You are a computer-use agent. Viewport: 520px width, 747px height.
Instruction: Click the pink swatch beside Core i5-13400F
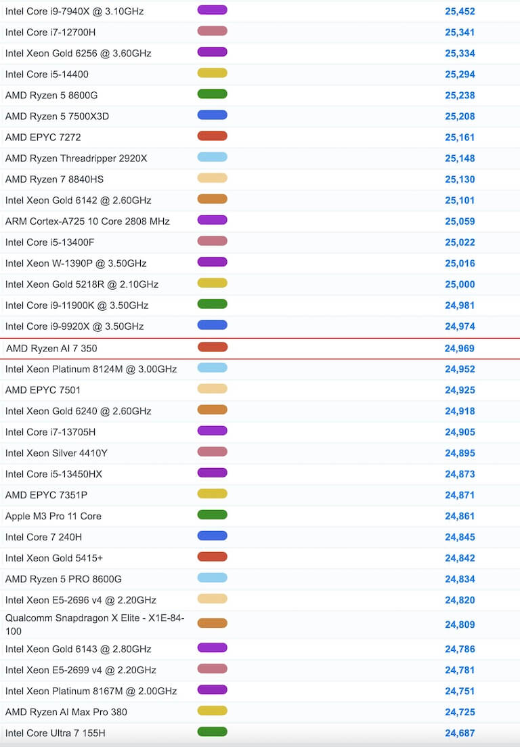(x=213, y=241)
